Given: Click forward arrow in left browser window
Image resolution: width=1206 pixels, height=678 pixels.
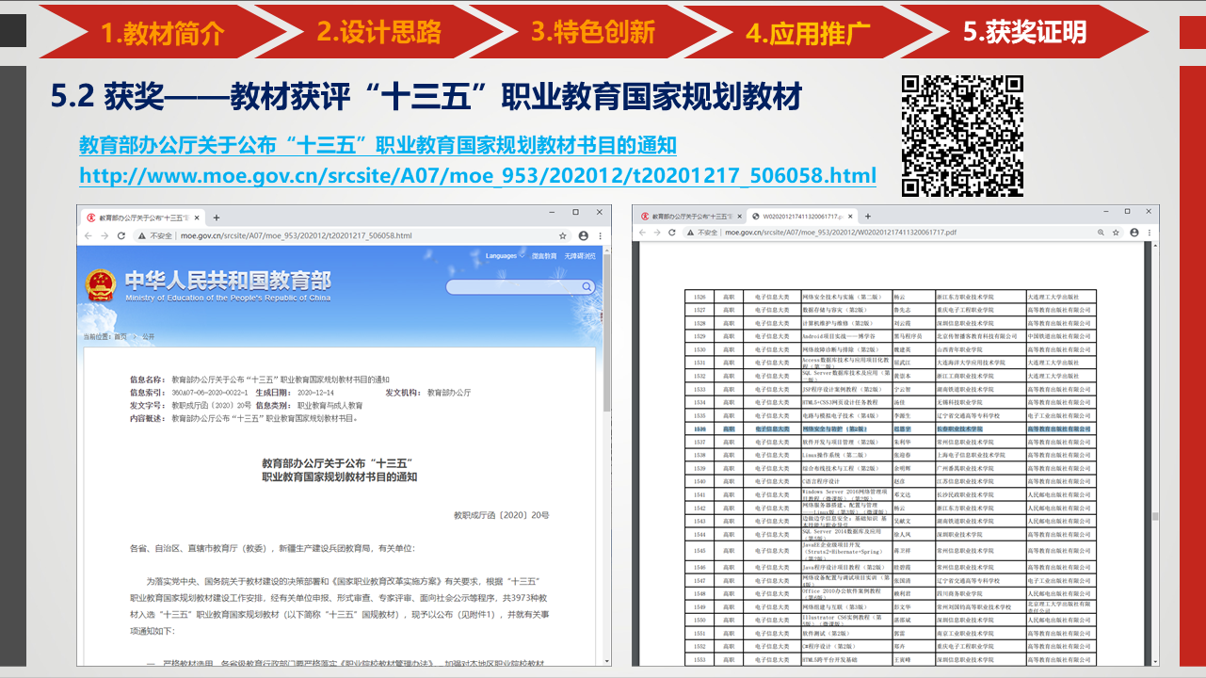Looking at the screenshot, I should [x=104, y=235].
